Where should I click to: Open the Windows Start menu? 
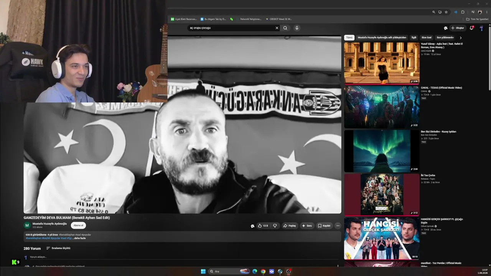pos(203,271)
